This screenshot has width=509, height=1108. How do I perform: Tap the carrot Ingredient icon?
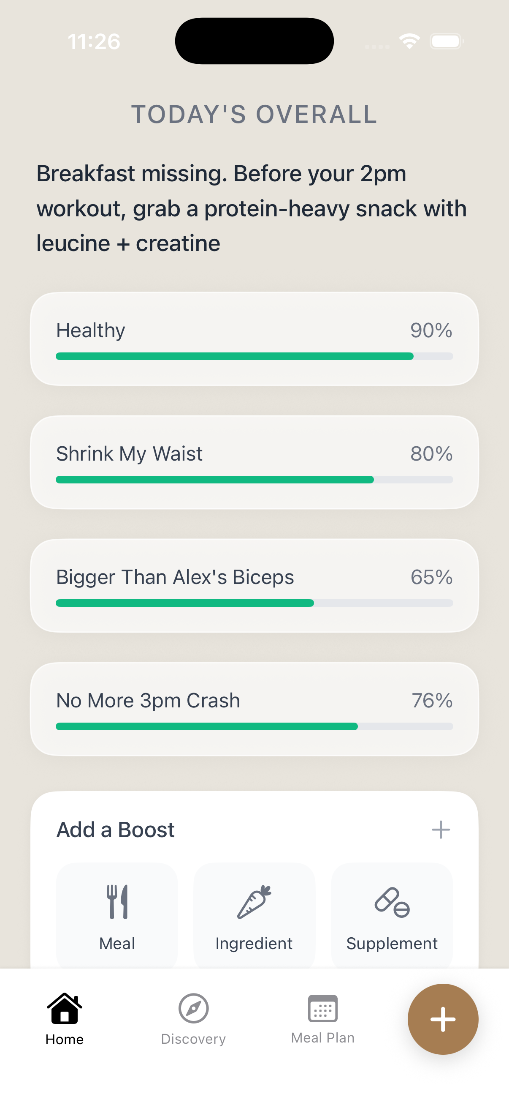click(x=254, y=901)
